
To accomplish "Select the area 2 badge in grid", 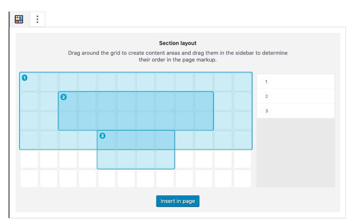I will click(x=63, y=97).
